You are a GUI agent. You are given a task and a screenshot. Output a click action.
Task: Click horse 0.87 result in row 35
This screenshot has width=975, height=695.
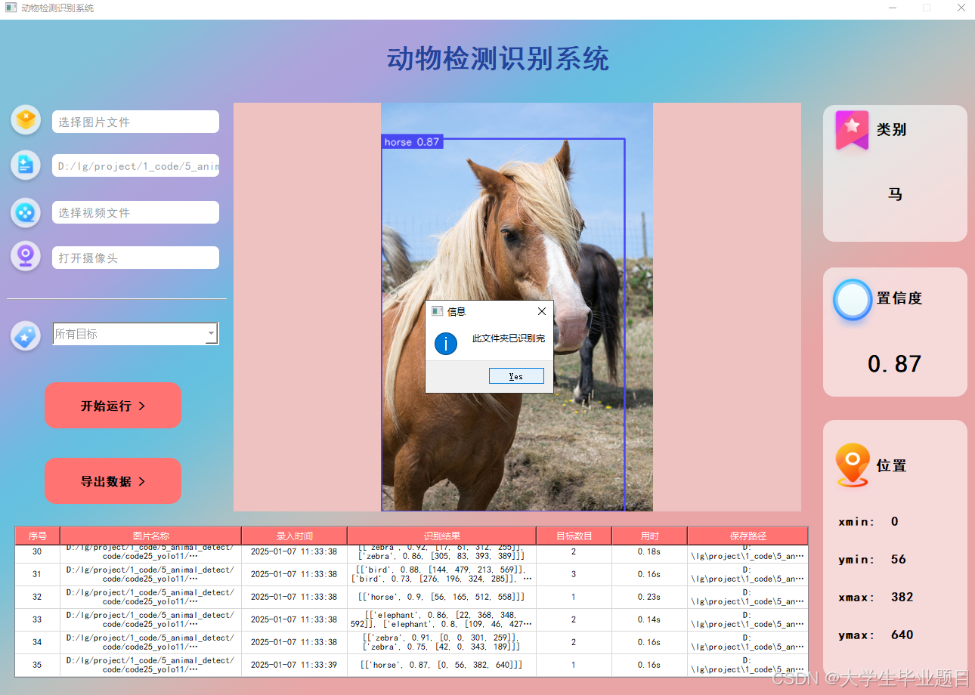click(441, 665)
